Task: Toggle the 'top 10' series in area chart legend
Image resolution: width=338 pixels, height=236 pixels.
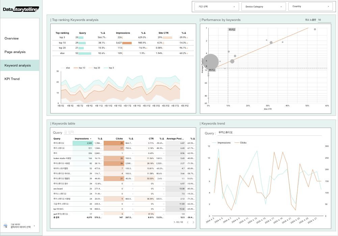Action: [79, 68]
